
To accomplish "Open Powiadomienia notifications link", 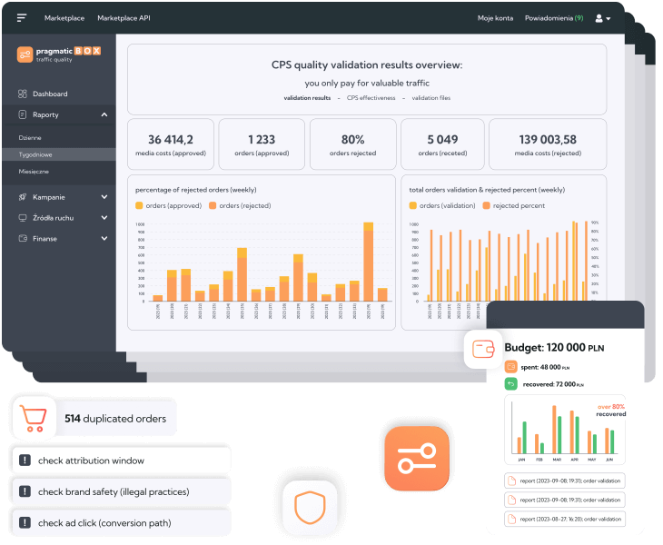I will tap(553, 18).
